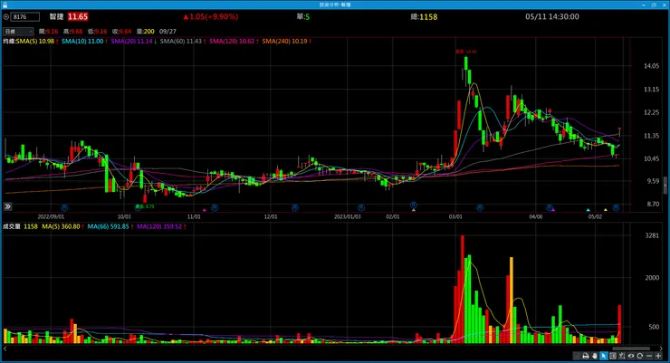Click the vertical scrollbar handle at right edge
The width and height of the screenshot is (670, 363).
click(x=665, y=186)
